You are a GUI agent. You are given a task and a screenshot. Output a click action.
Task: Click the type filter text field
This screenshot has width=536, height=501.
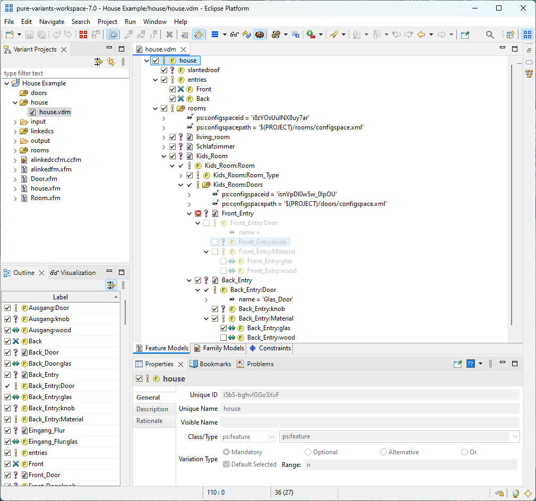click(64, 73)
